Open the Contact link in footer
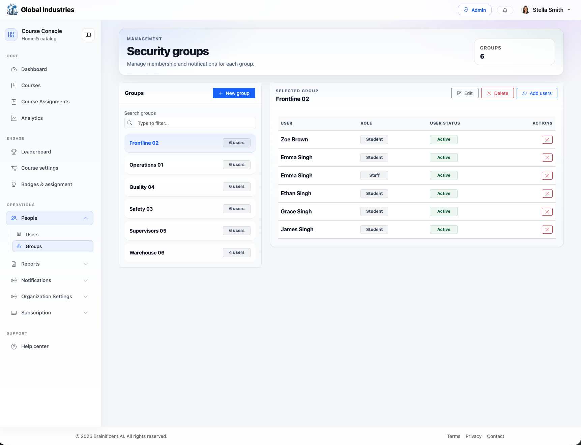 tap(495, 436)
